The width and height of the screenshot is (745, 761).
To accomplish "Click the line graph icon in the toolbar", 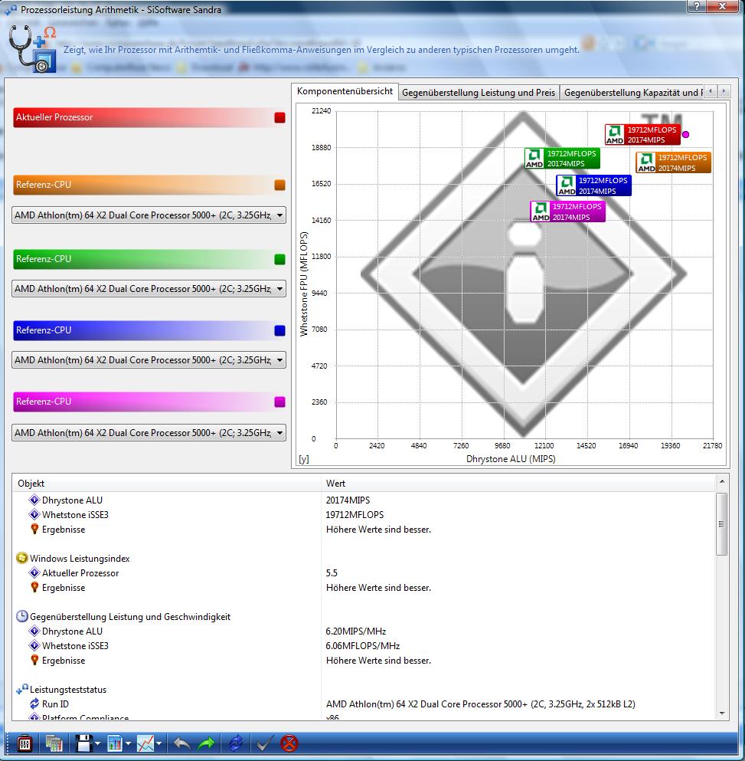I will tap(145, 743).
